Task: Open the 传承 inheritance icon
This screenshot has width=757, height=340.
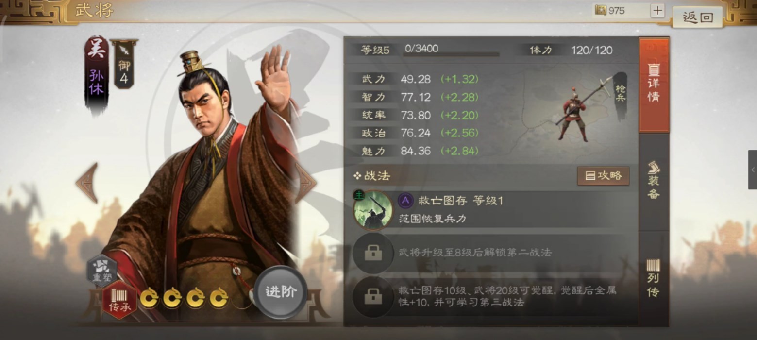Action: point(119,300)
